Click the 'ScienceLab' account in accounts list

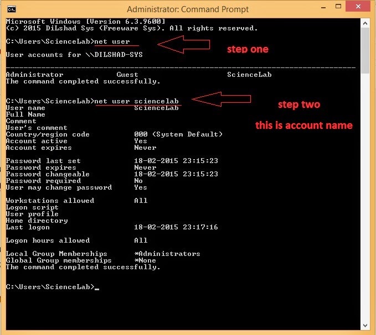[x=249, y=75]
